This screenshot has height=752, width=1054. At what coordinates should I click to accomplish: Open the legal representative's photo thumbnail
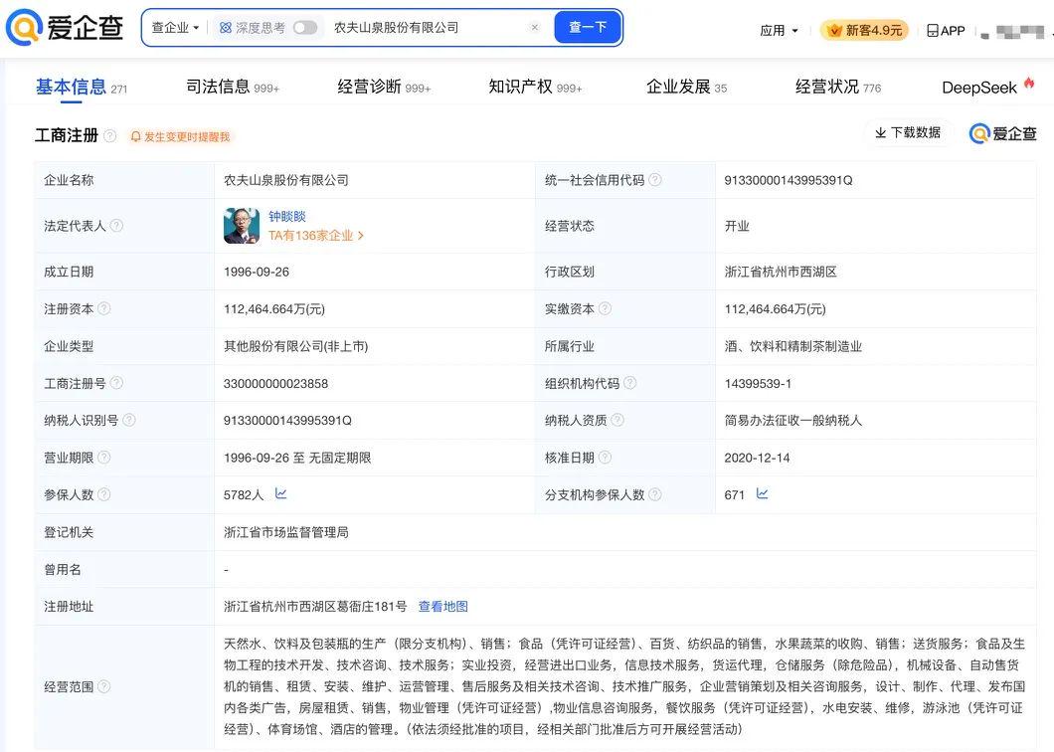(x=242, y=226)
